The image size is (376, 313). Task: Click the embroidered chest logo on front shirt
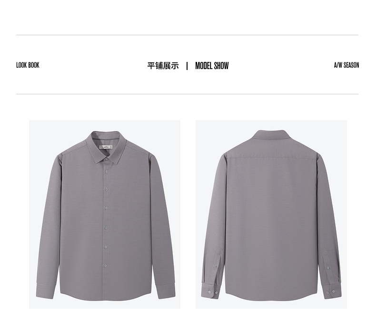point(125,187)
